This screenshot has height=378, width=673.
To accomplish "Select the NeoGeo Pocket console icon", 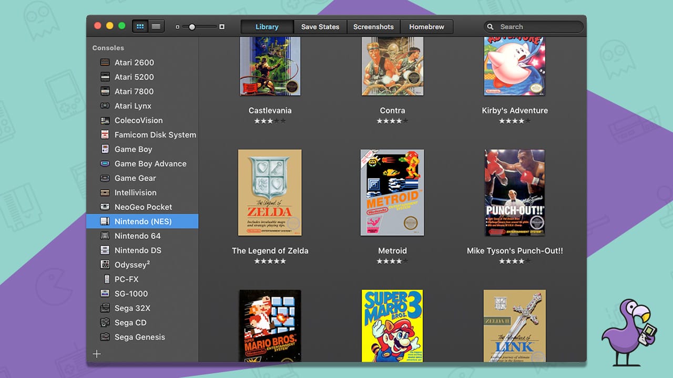I will 104,207.
